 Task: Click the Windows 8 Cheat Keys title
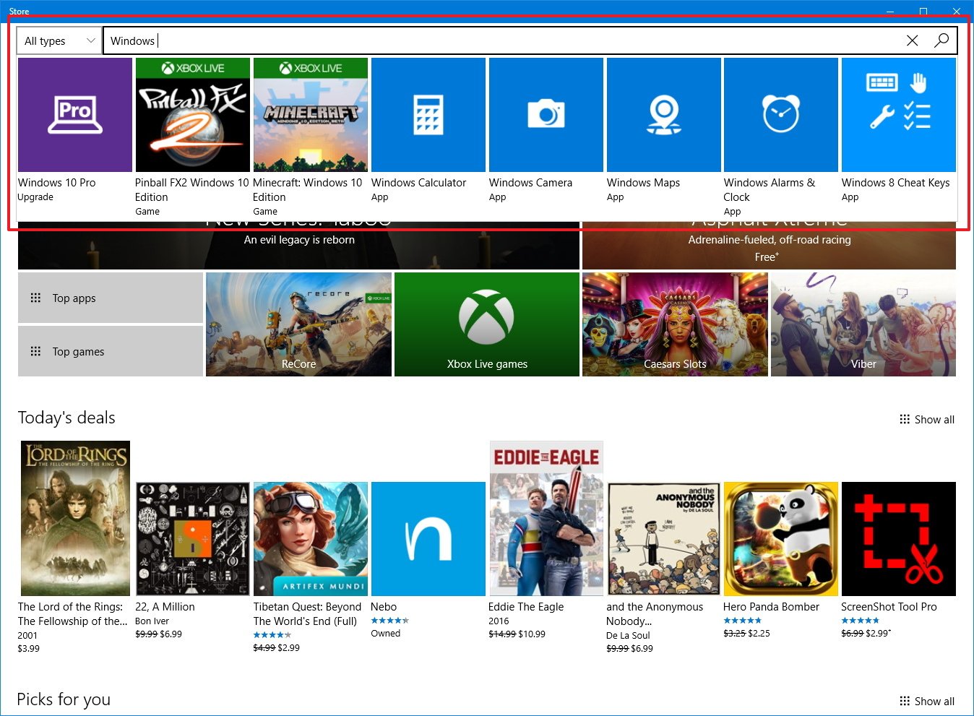pyautogui.click(x=895, y=183)
